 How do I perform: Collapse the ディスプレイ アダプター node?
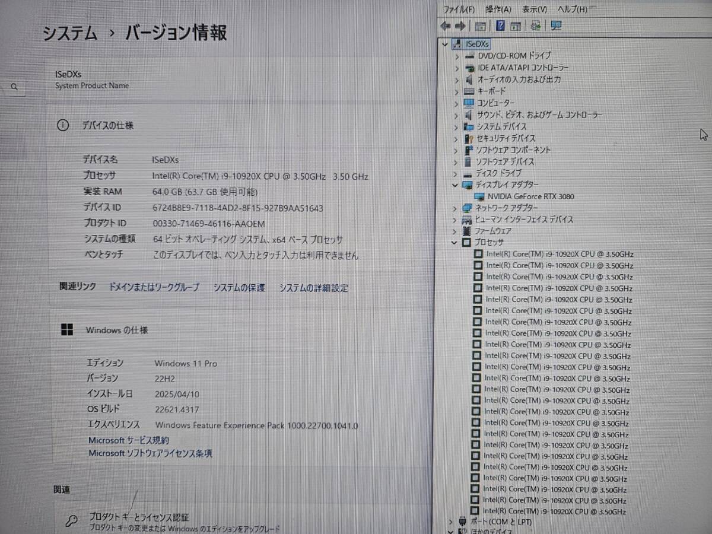click(454, 185)
